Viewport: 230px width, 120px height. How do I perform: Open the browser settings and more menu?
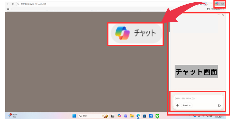point(211,4)
